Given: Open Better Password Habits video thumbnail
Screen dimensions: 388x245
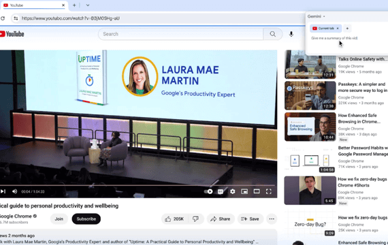Looking at the screenshot, I should (310, 159).
